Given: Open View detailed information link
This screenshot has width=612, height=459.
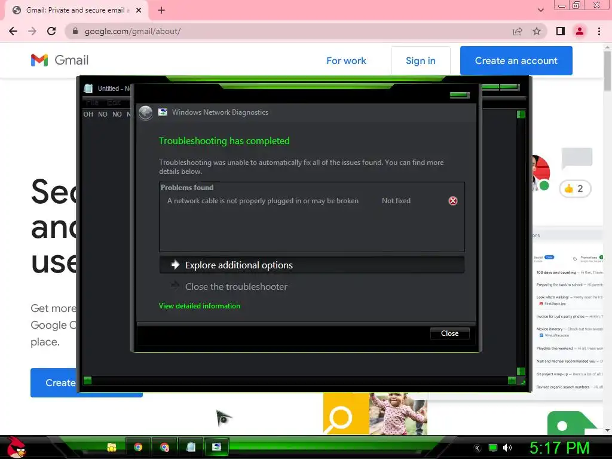Looking at the screenshot, I should tap(200, 306).
